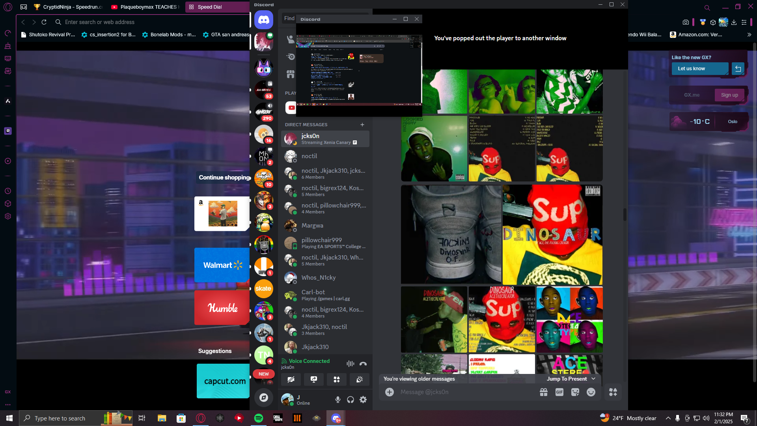Click Jump To Present chevron
The image size is (757, 426).
pos(593,379)
